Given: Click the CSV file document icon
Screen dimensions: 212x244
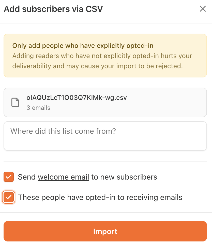Looking at the screenshot, I should click(15, 102).
